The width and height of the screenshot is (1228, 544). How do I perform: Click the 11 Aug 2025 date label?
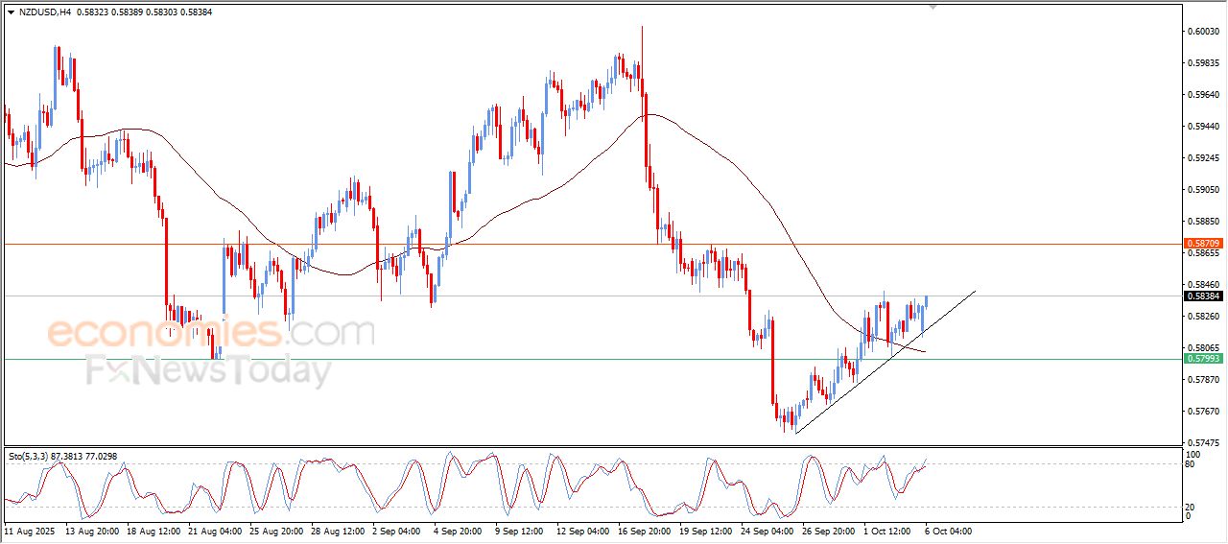click(32, 530)
